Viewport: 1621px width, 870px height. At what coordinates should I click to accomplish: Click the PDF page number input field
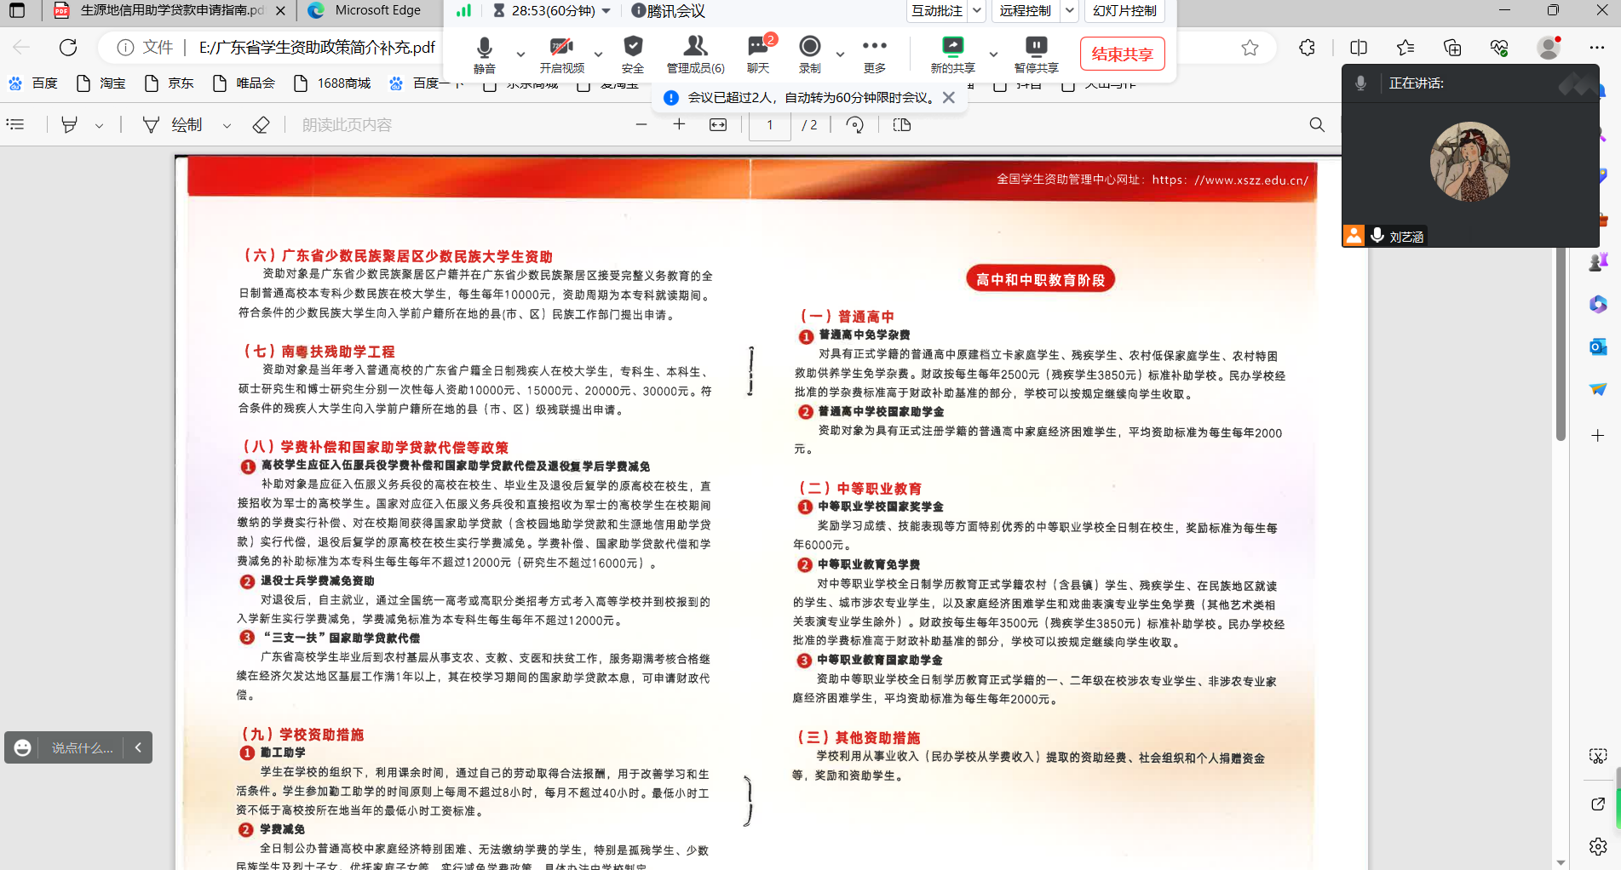click(770, 125)
